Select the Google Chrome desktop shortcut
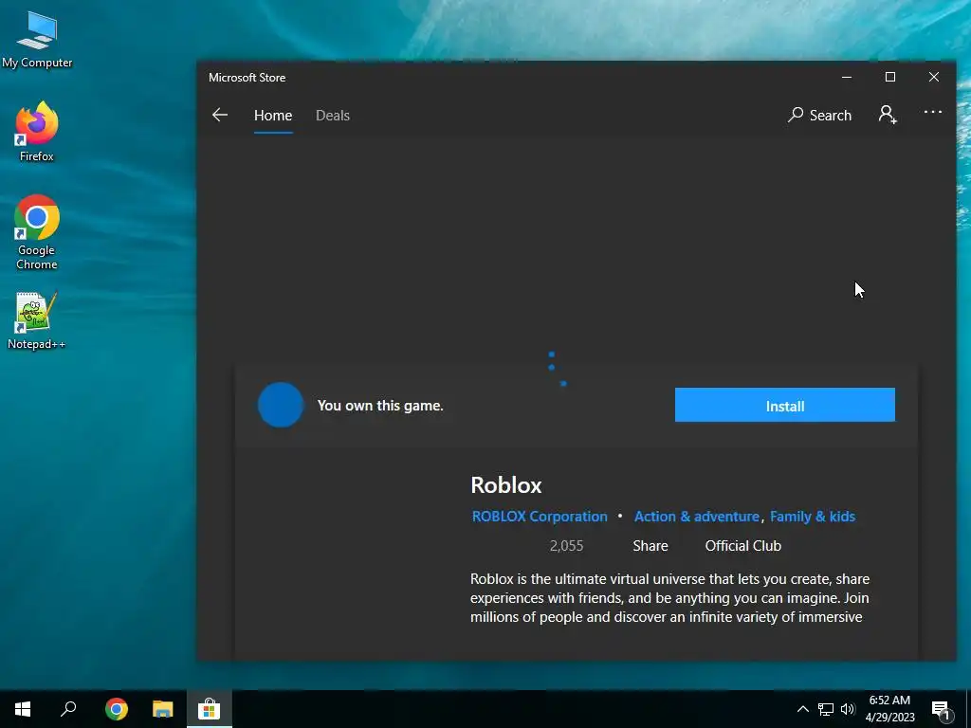 [x=37, y=232]
